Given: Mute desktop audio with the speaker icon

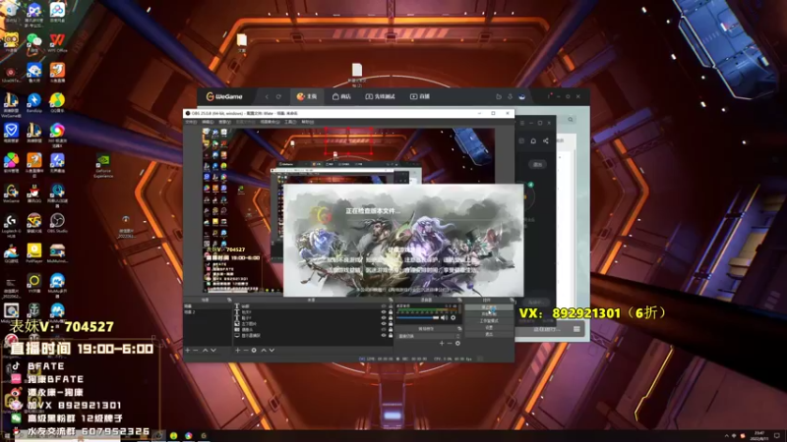Looking at the screenshot, I should 445,317.
